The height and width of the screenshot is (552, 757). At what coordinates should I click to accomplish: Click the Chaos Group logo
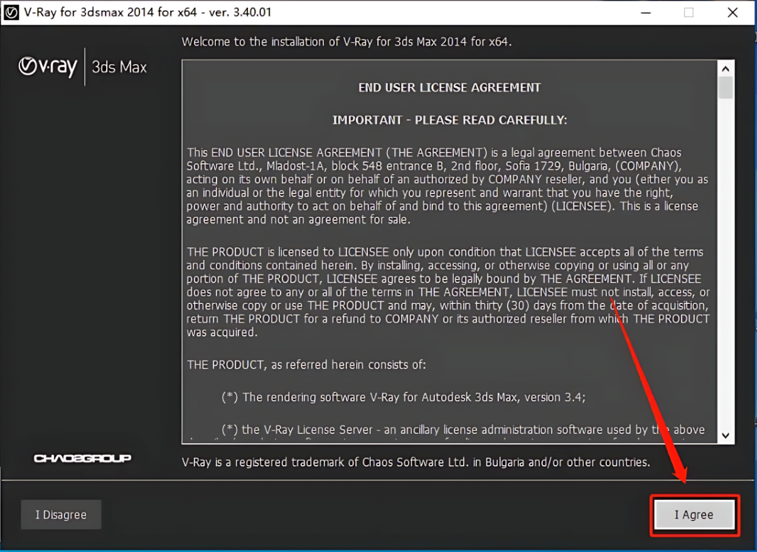pos(82,458)
